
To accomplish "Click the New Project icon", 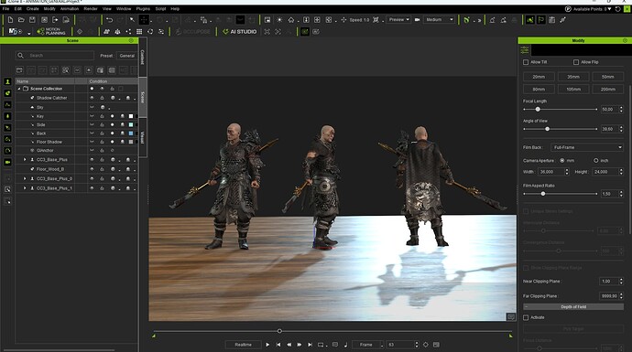I will [10, 20].
